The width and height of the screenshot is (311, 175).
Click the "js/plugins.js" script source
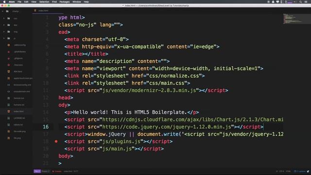pos(121,141)
